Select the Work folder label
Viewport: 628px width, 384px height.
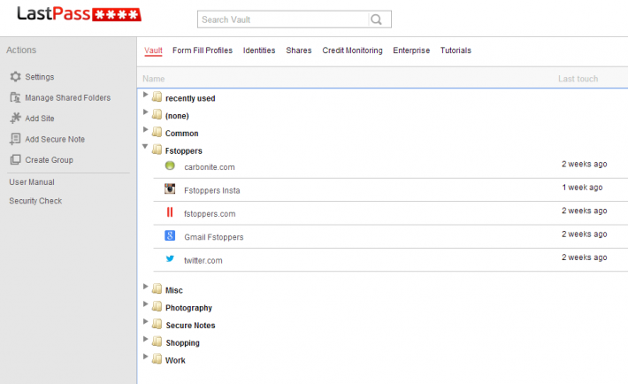pyautogui.click(x=175, y=360)
